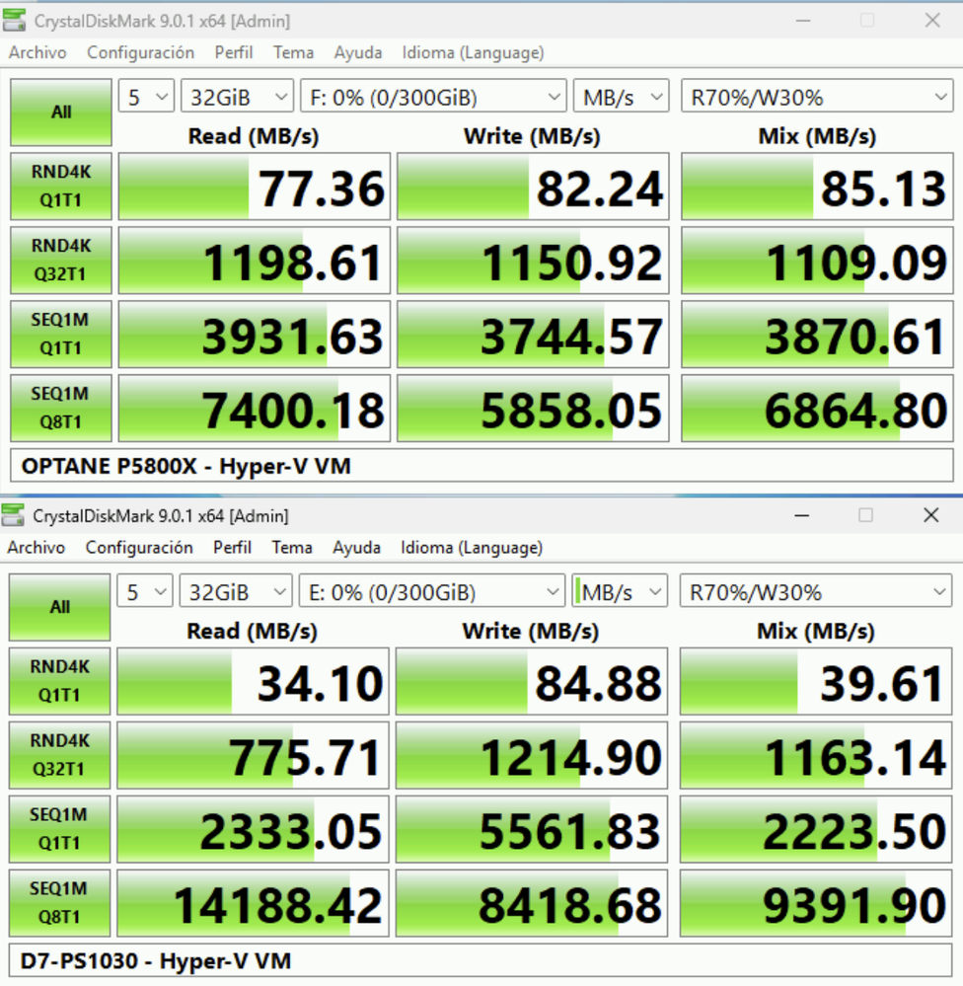Click the CrystalDiskMark app icon in the D7-PS1030 window
Screen dimensions: 963x986
coord(13,515)
